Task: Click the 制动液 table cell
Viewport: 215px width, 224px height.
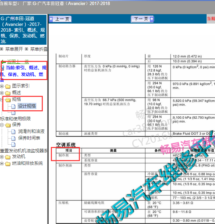Action: coord(64,134)
